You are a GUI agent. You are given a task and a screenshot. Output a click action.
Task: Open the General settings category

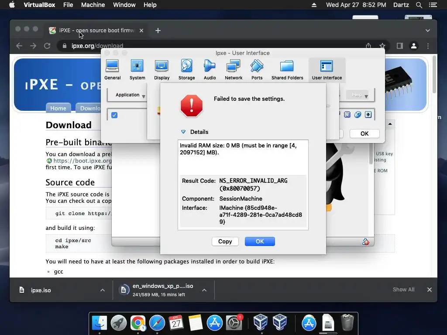pos(112,70)
